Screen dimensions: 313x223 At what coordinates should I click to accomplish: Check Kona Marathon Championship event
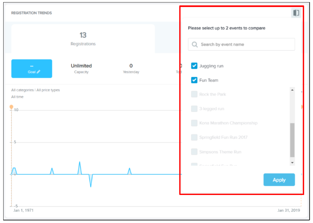(x=194, y=123)
